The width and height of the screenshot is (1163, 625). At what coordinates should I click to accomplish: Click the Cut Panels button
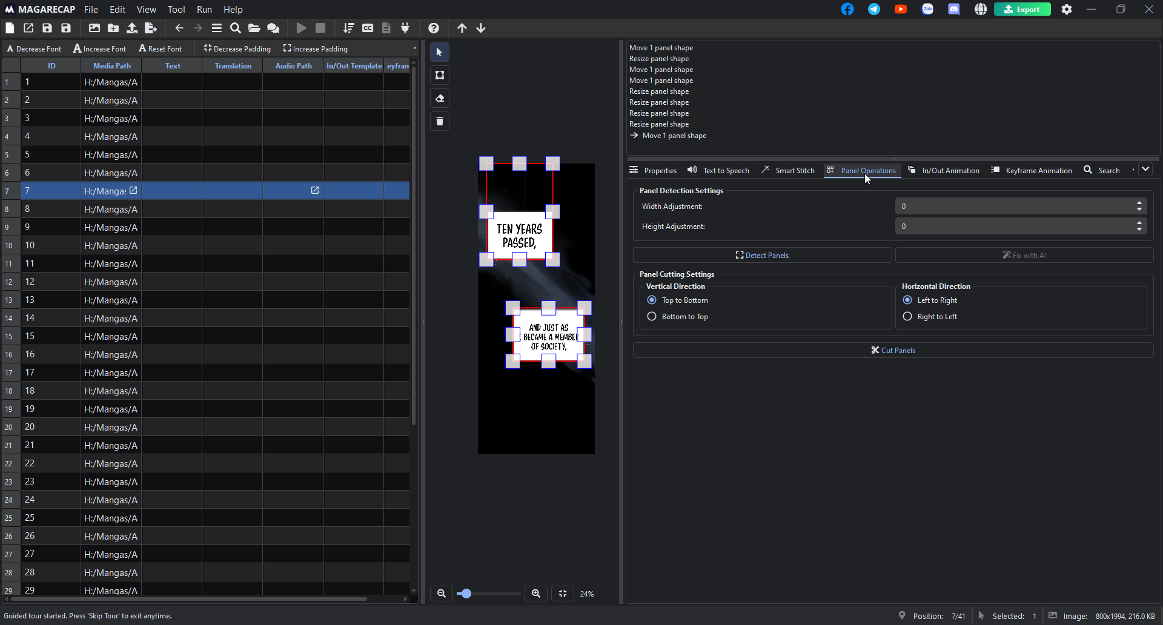coord(893,350)
